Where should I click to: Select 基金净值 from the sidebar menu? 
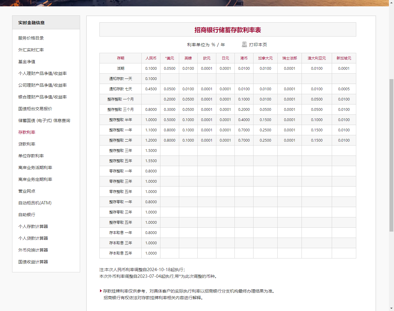point(27,62)
